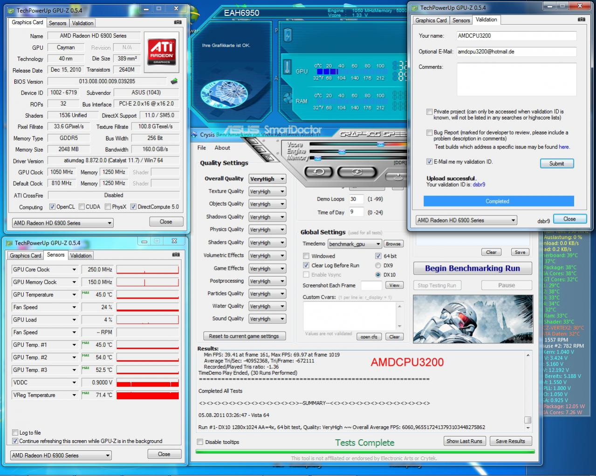The image size is (596, 476).
Task: Click the GPU-Z Sensors window title icon
Action: click(8, 243)
